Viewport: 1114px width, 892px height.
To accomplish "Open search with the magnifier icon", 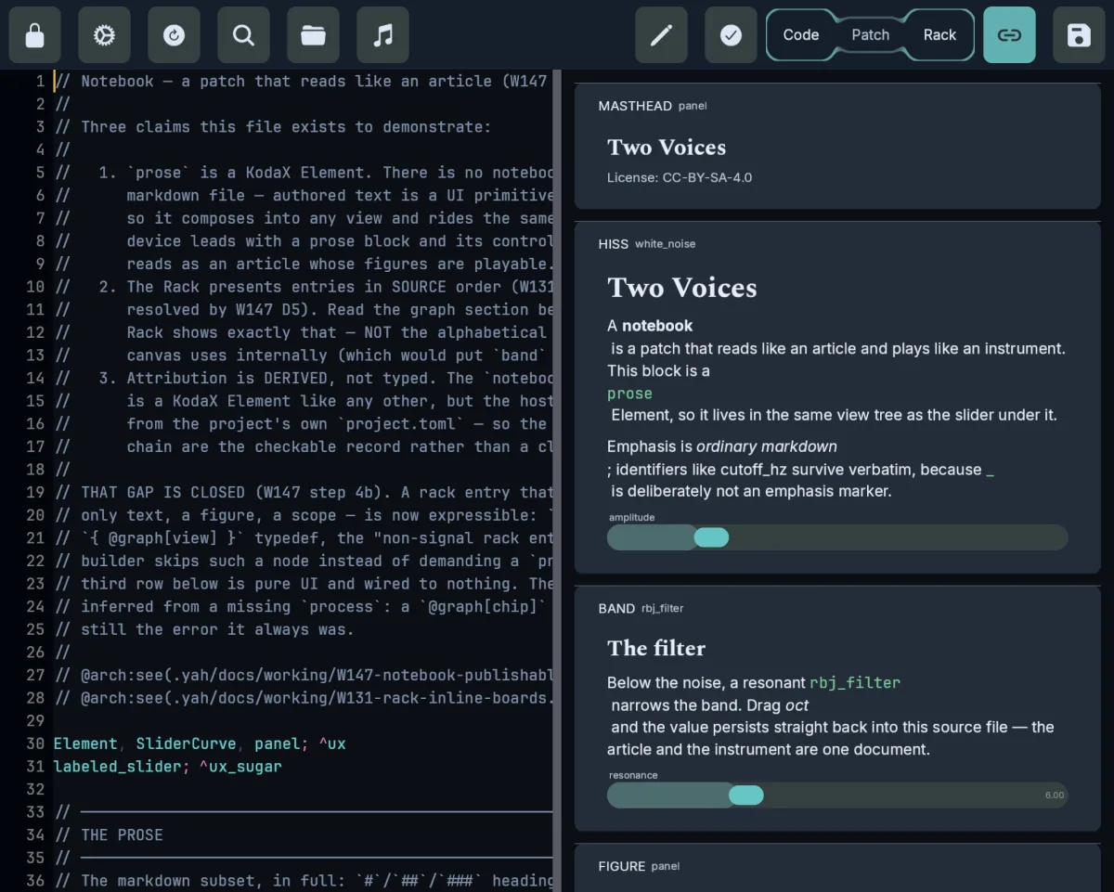I will tap(244, 35).
